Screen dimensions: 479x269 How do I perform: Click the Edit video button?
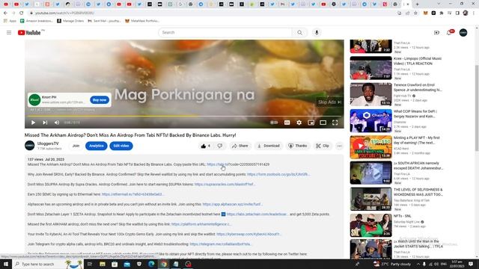coord(121,146)
